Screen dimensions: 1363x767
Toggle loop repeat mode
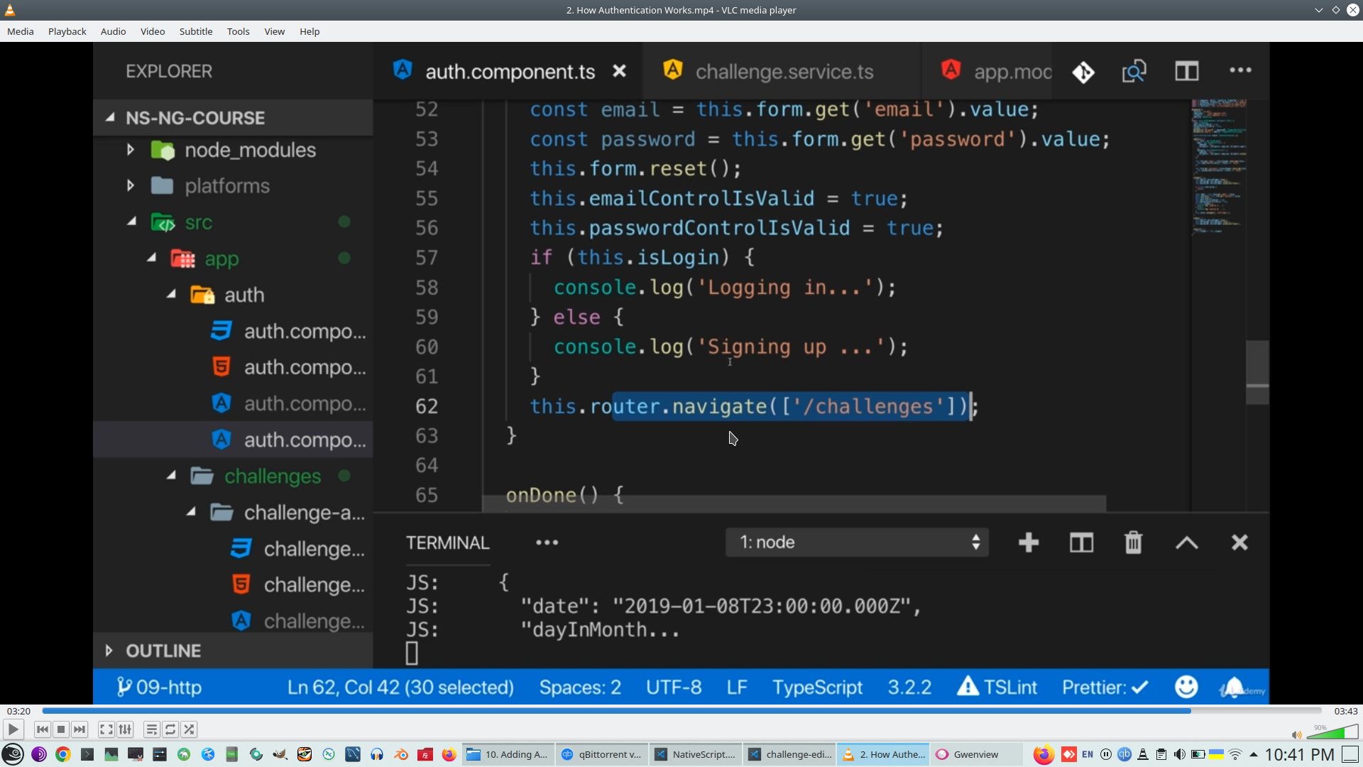(x=170, y=729)
